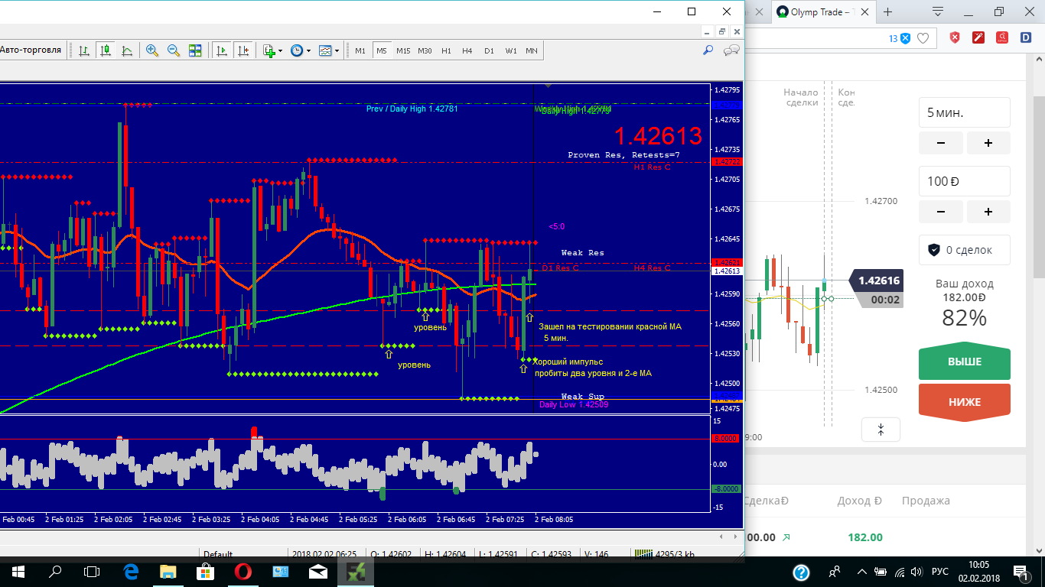Click the 182.00 income value

pyautogui.click(x=864, y=537)
